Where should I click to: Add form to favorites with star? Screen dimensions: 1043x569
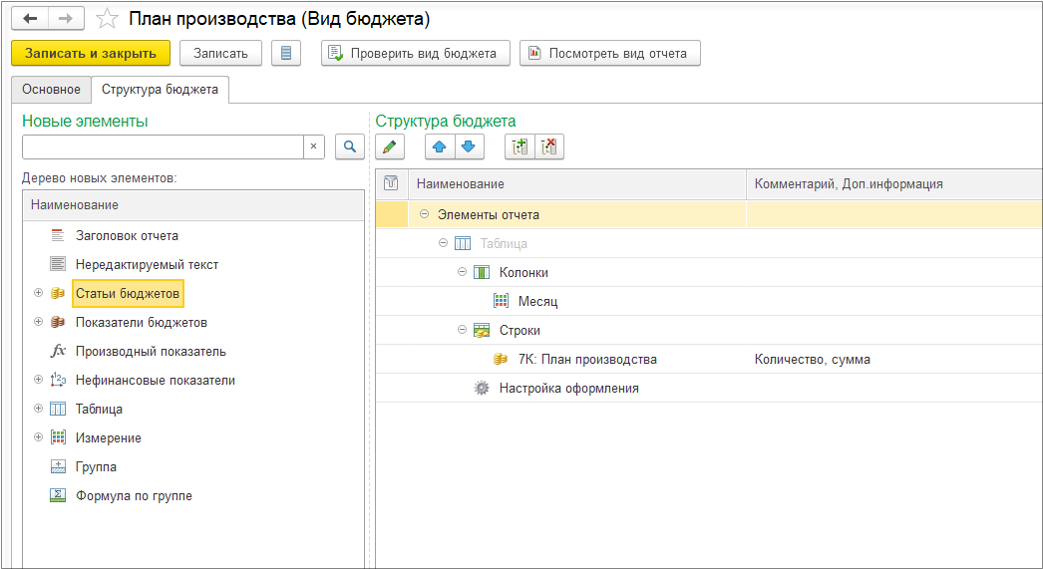[x=107, y=19]
